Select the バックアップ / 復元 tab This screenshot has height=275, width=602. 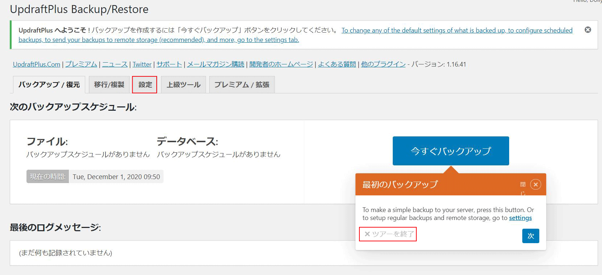pos(49,85)
